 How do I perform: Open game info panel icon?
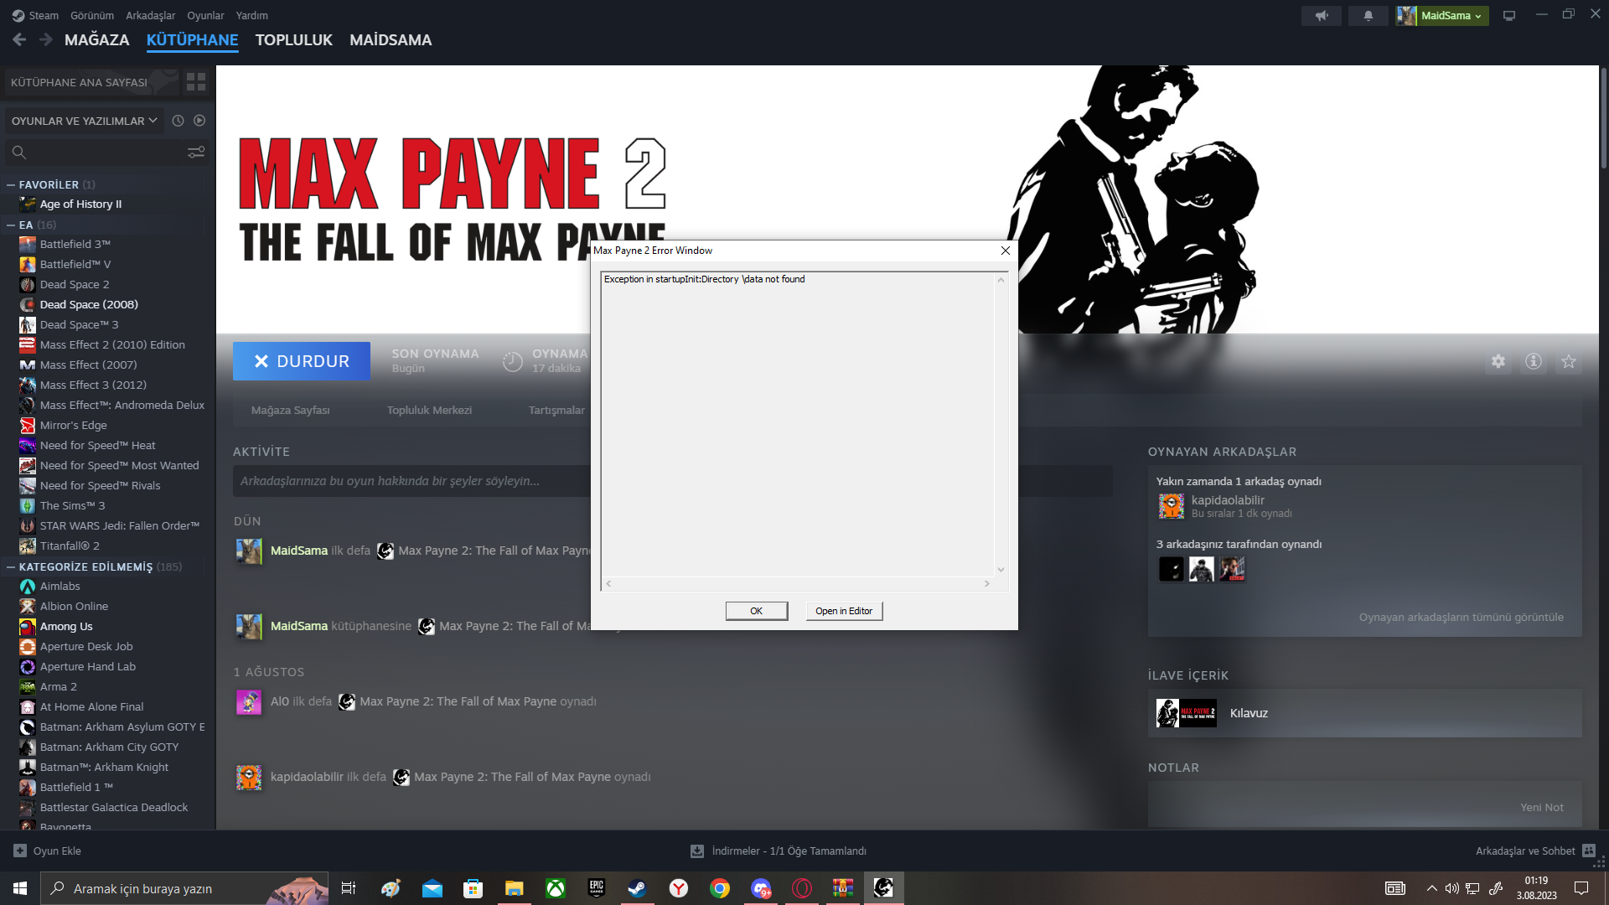(x=1534, y=361)
